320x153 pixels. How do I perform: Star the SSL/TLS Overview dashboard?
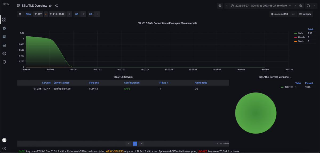[x=50, y=6]
